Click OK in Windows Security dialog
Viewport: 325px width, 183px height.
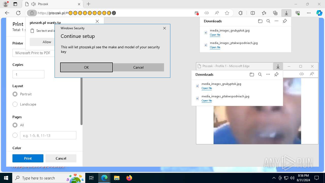(x=86, y=67)
